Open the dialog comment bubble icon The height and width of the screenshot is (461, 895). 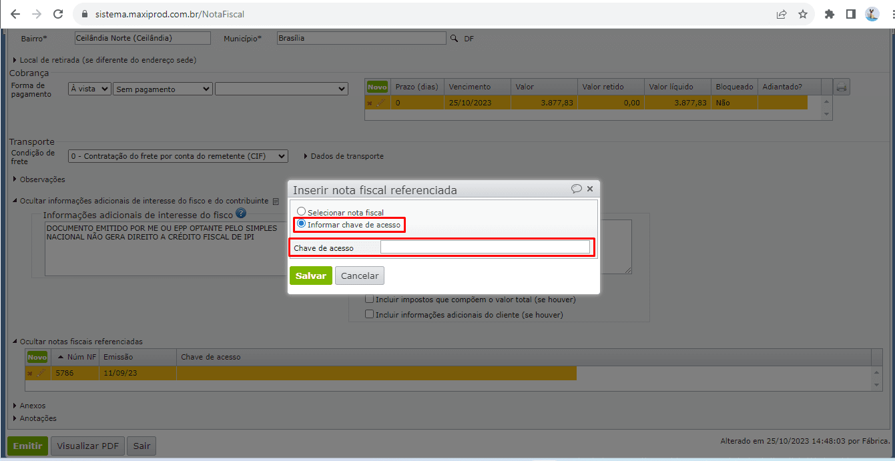click(x=577, y=189)
